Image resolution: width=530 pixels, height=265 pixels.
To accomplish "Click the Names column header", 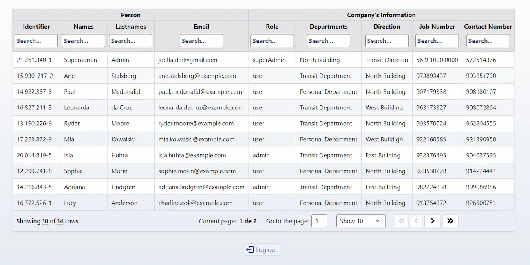I will (83, 27).
